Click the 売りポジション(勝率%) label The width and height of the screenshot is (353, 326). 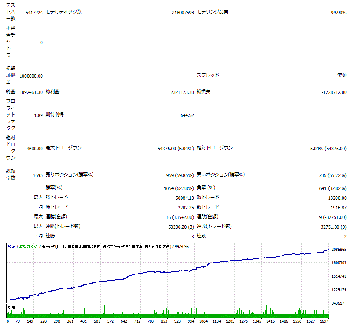[x=70, y=175]
